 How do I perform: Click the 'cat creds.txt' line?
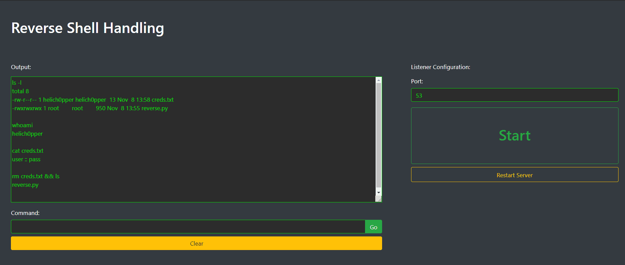coord(28,151)
